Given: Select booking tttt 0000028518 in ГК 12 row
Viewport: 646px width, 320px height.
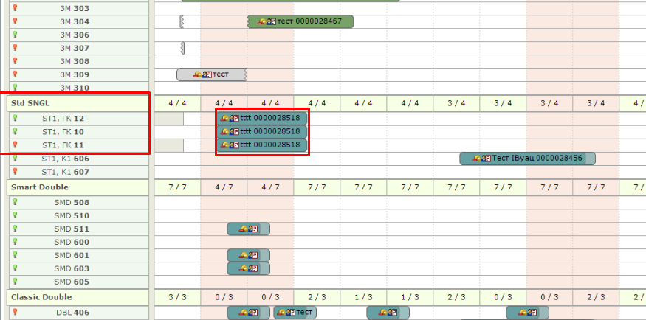Looking at the screenshot, I should [x=262, y=118].
